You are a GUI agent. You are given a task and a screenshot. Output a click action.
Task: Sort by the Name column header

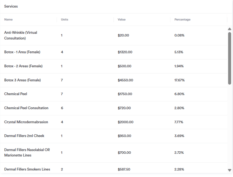click(8, 20)
